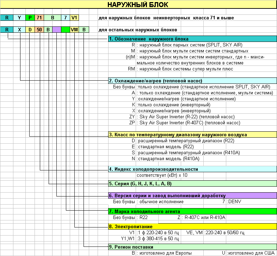Select the '7' cell in the first model row
The height and width of the screenshot is (256, 277).
(x=65, y=18)
